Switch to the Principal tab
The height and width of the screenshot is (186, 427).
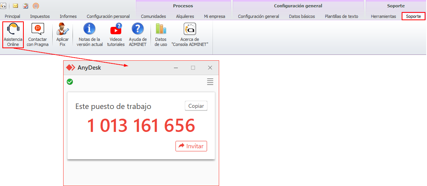point(12,16)
